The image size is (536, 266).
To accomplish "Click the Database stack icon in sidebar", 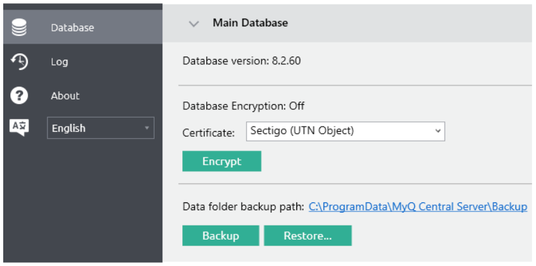I will tap(19, 28).
